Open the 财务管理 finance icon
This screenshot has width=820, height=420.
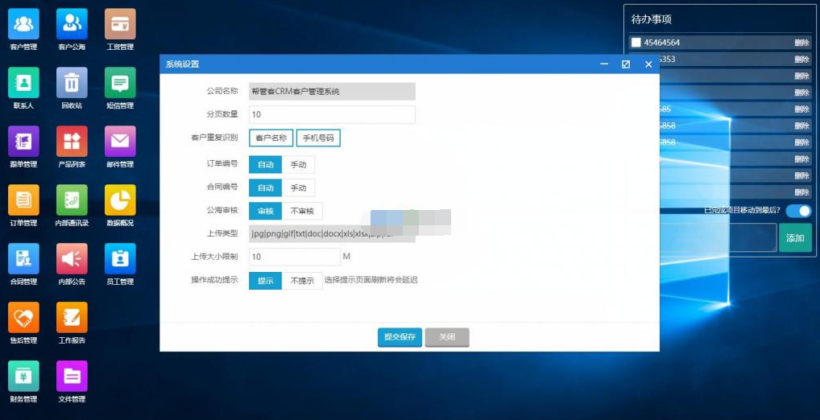pos(23,377)
